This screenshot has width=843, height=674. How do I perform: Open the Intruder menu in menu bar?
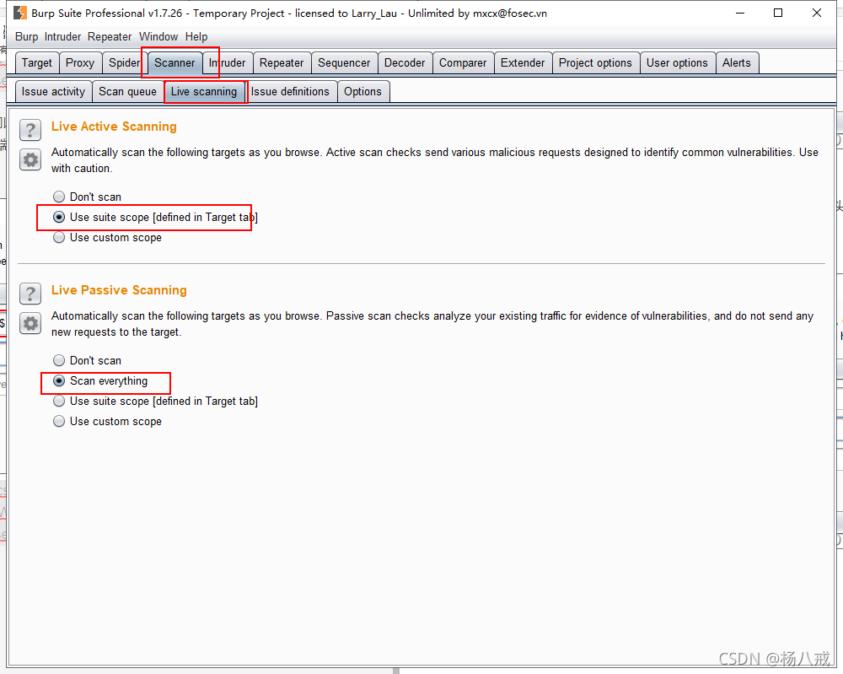click(x=62, y=36)
